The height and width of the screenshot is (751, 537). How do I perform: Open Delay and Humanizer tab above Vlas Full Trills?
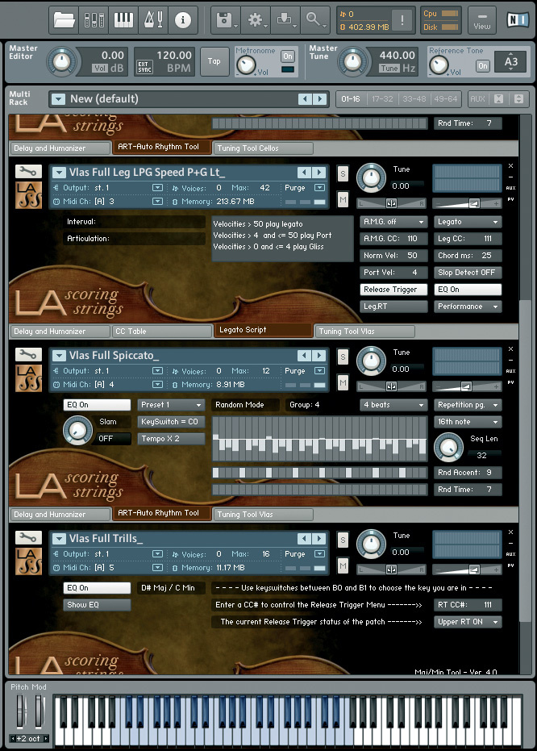60,514
